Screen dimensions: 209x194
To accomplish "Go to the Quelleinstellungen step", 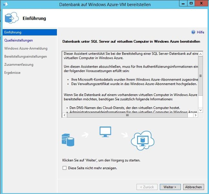I will (x=18, y=40).
